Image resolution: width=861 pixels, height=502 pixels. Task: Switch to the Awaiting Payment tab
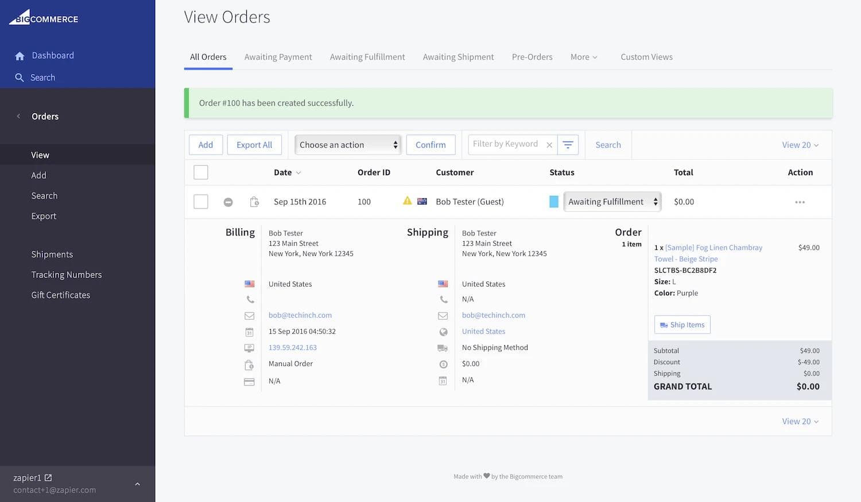click(x=278, y=57)
